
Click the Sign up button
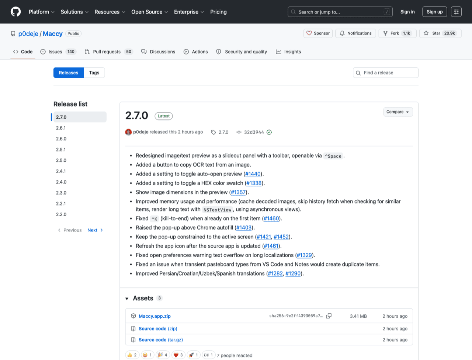pyautogui.click(x=435, y=12)
